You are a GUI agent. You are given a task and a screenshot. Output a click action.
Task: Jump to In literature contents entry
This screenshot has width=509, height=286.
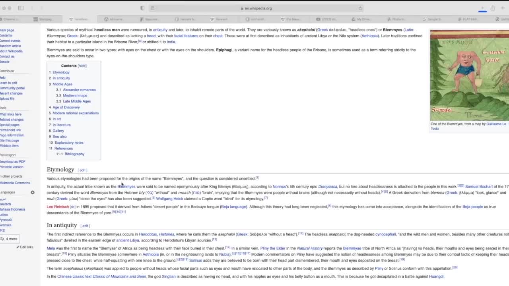click(62, 125)
